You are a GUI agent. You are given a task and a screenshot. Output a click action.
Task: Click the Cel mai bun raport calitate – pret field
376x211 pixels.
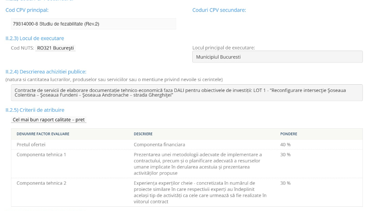tap(49, 120)
